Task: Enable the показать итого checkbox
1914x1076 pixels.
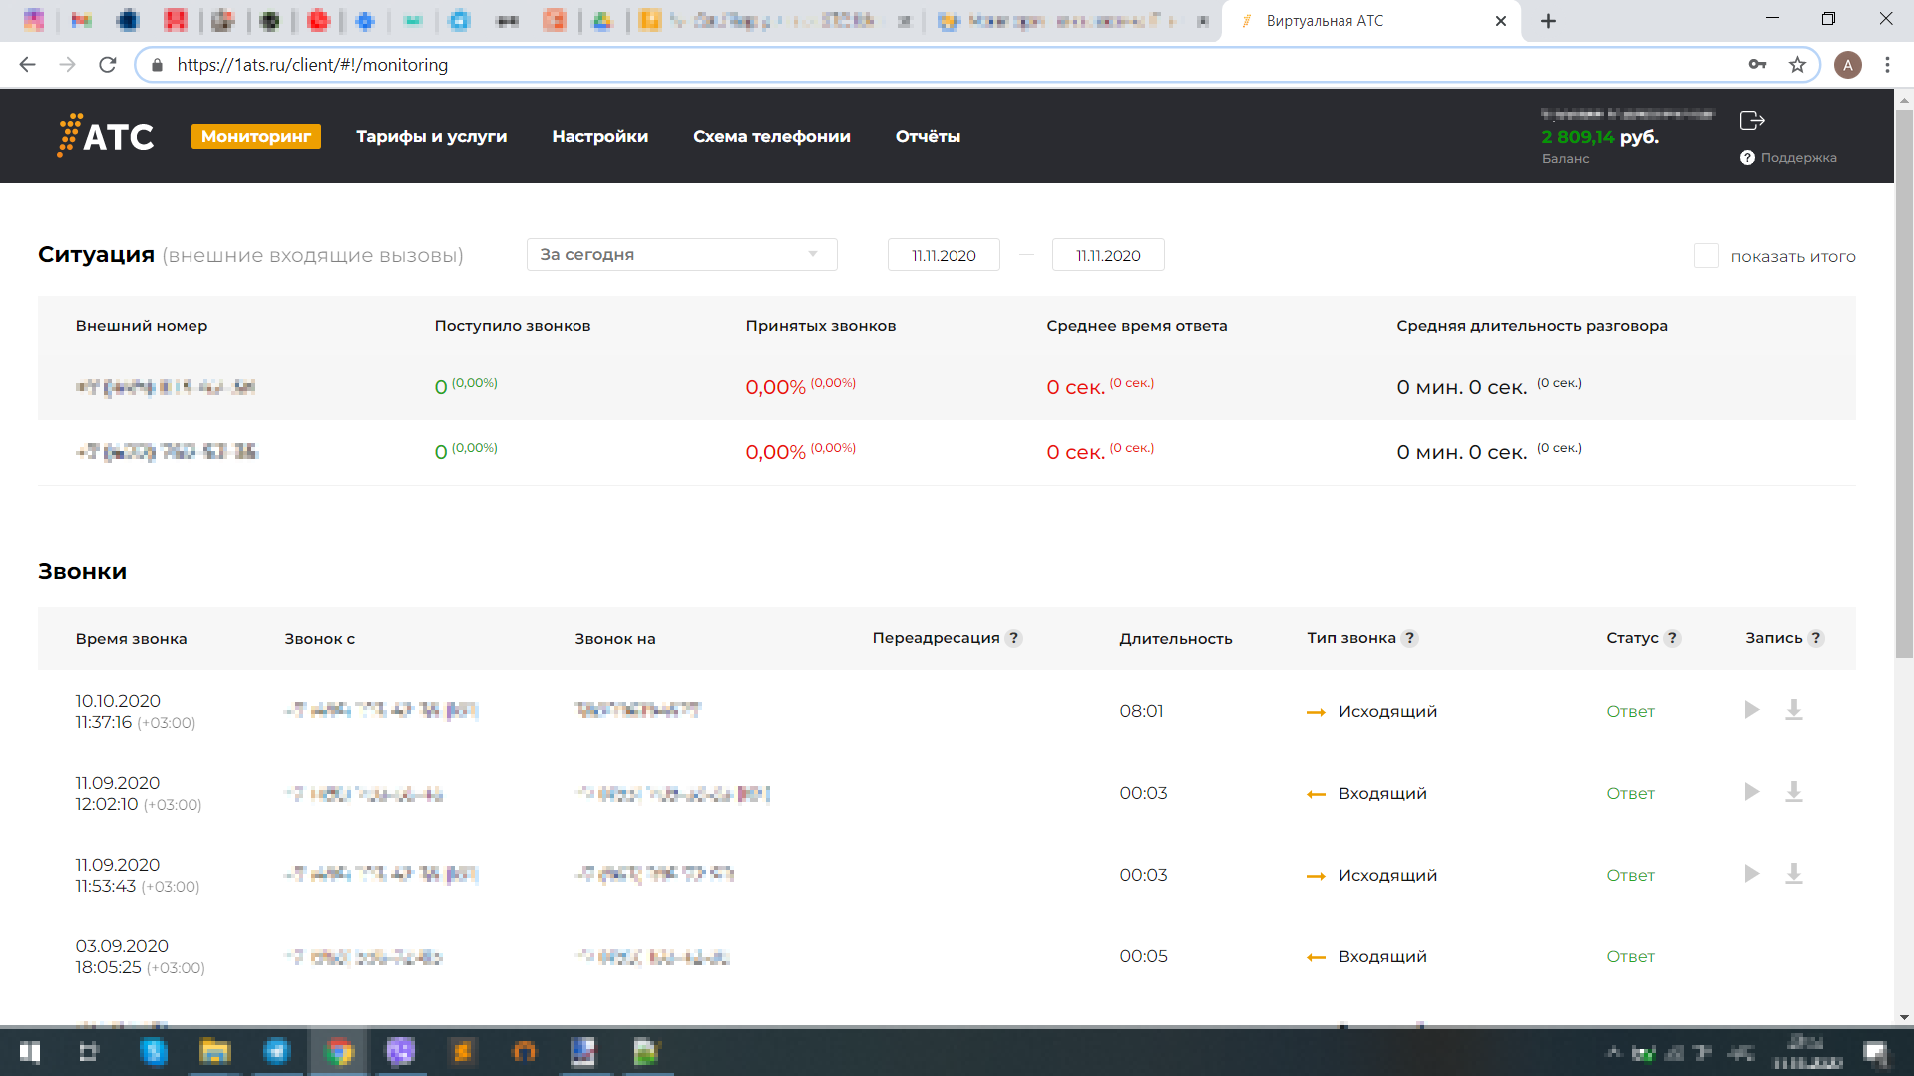Action: 1706,256
